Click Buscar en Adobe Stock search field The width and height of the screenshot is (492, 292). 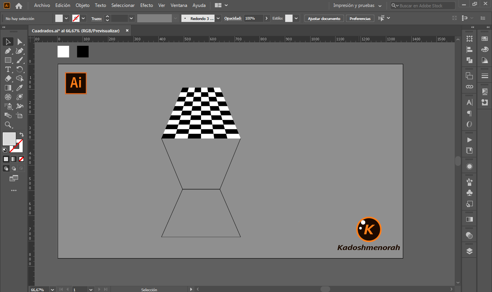pyautogui.click(x=423, y=6)
